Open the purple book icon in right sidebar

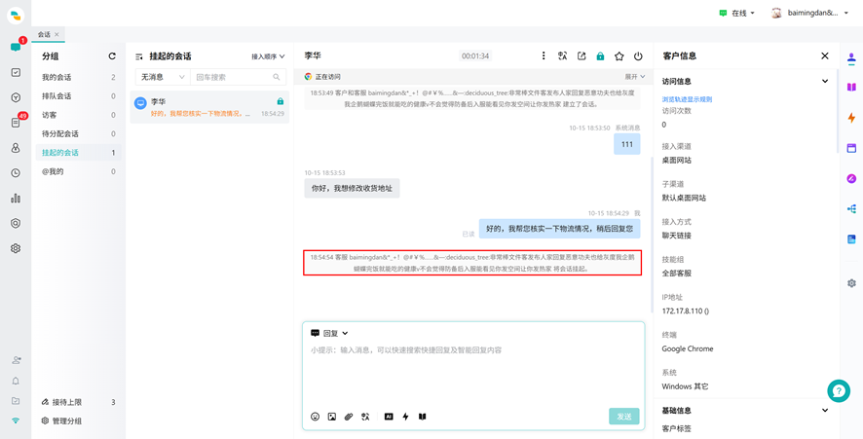coord(851,87)
